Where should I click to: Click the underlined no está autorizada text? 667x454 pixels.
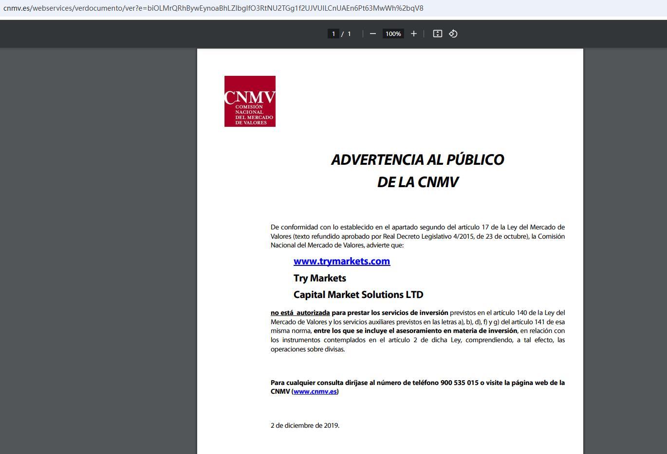pyautogui.click(x=300, y=313)
